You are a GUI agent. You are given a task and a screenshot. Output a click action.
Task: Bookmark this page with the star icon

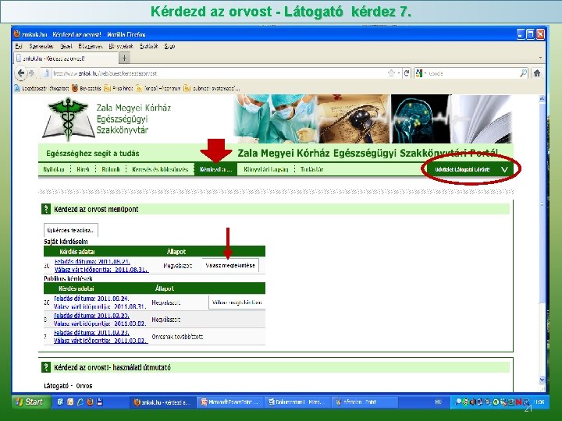[391, 73]
